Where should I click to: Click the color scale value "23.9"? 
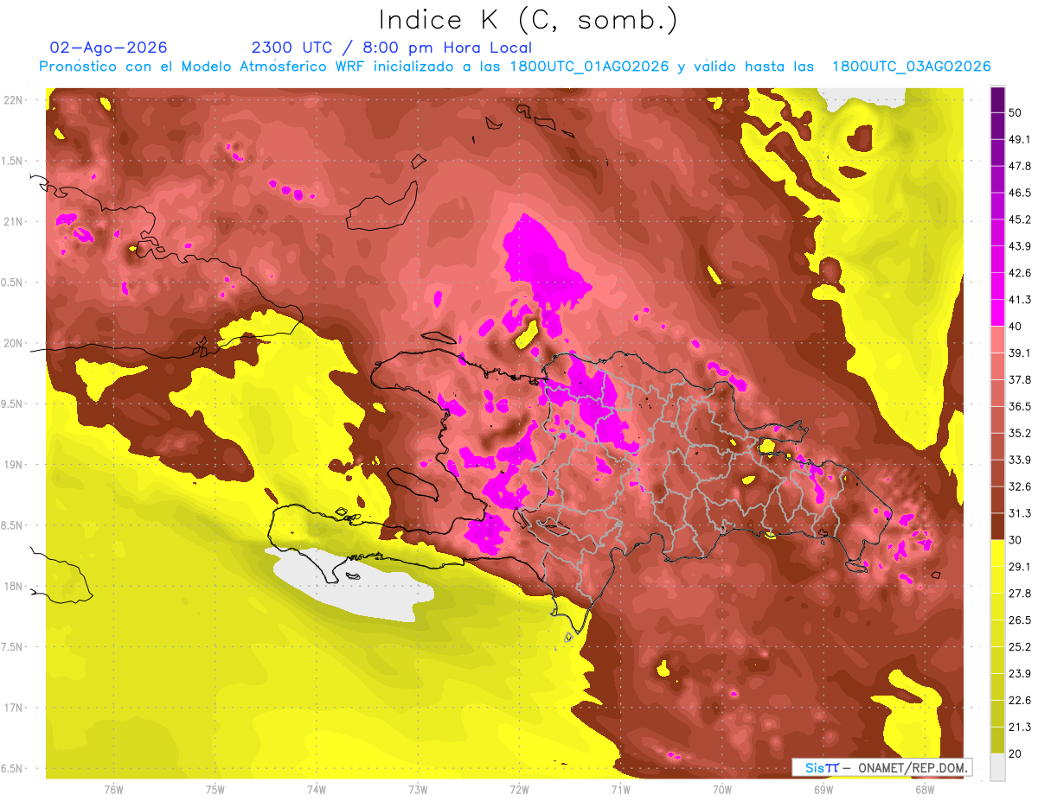1019,673
